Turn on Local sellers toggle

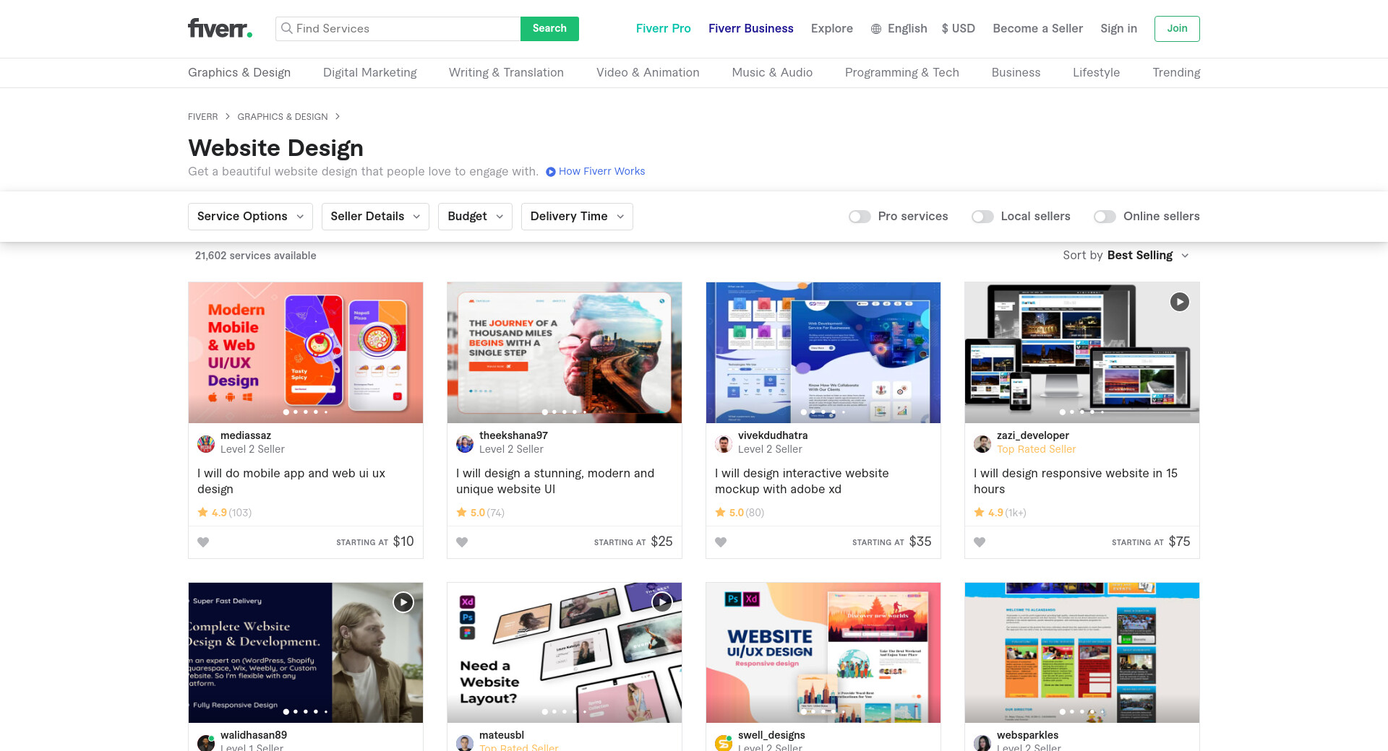[982, 217]
